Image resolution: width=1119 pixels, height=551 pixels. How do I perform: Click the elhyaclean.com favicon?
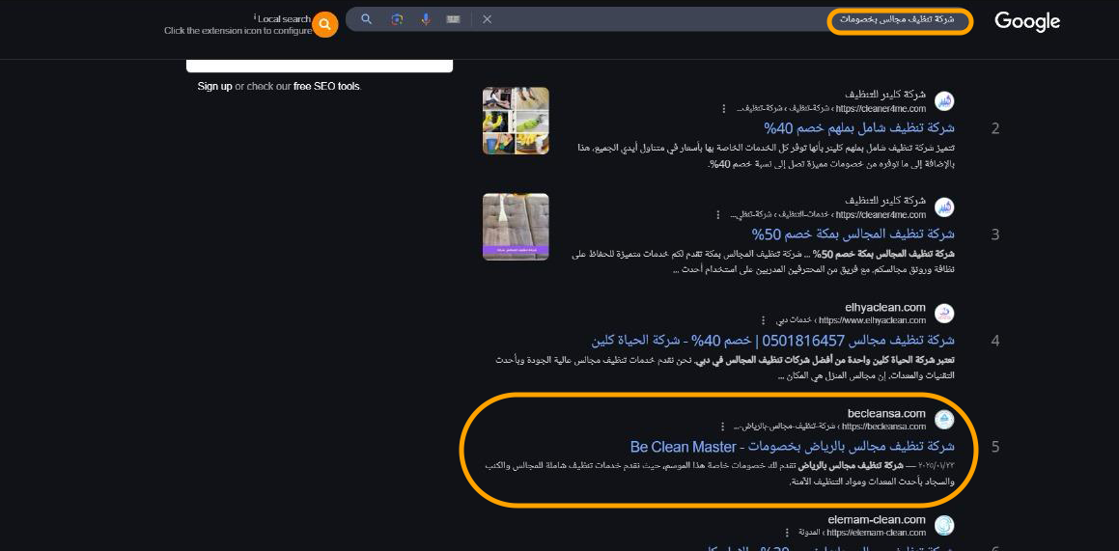(944, 314)
